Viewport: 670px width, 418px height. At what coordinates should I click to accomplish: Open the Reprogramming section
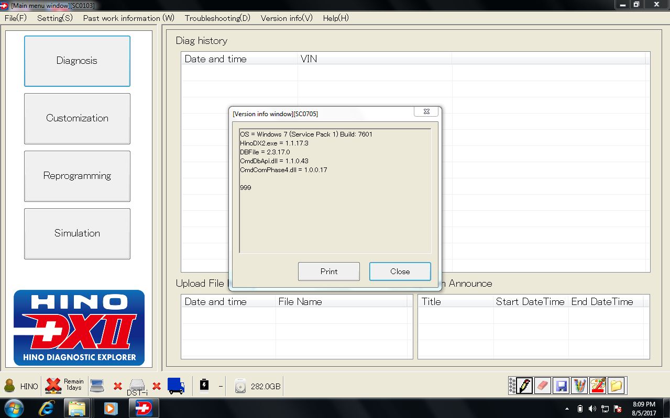point(77,176)
